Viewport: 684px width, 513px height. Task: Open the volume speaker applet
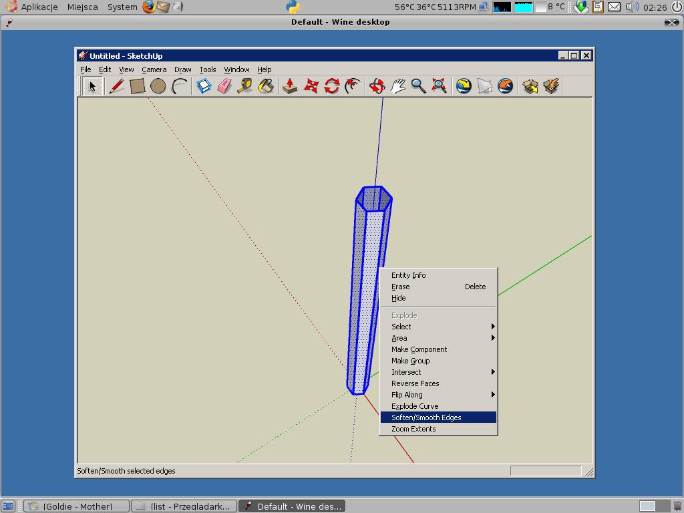[632, 7]
